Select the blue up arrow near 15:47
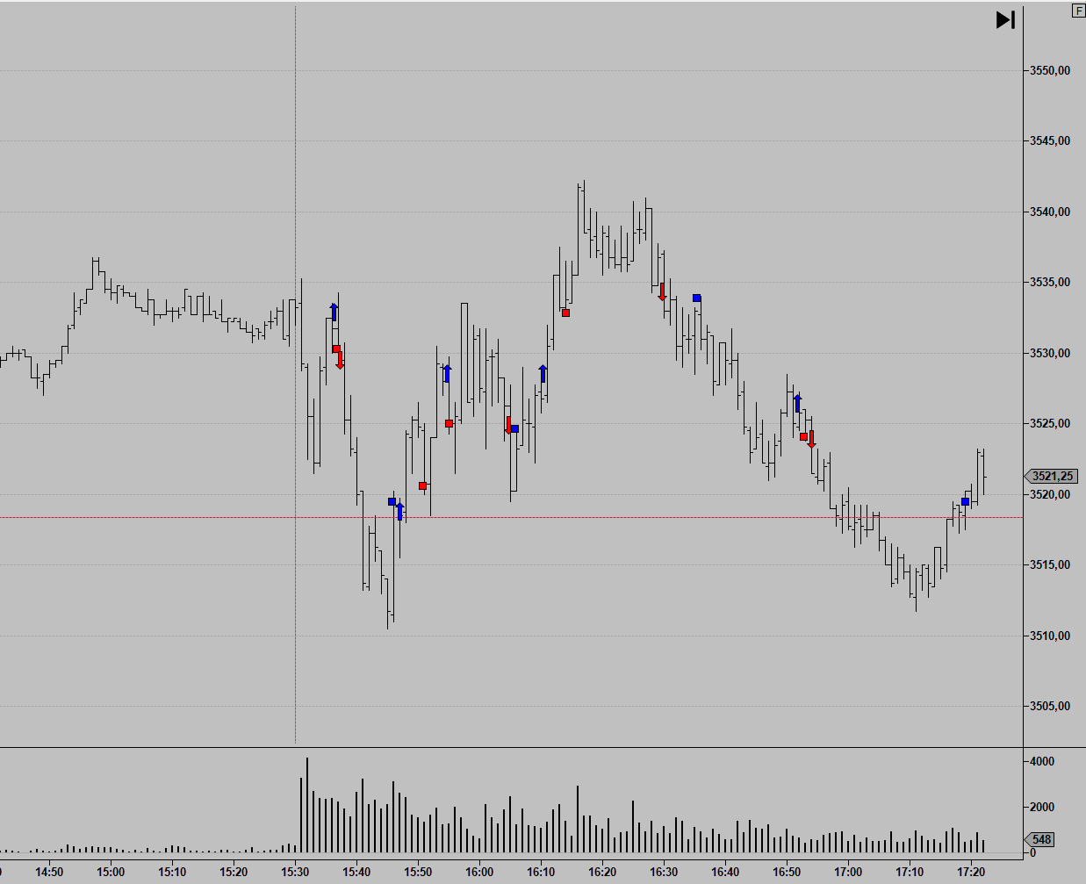1086x884 pixels. point(399,511)
